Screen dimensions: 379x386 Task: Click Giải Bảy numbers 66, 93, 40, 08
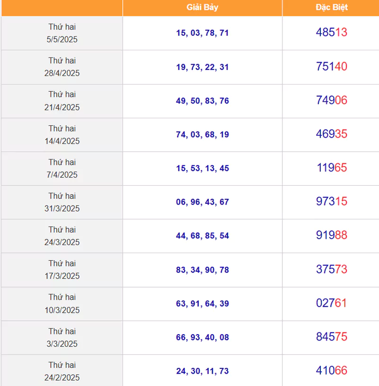tap(202, 338)
